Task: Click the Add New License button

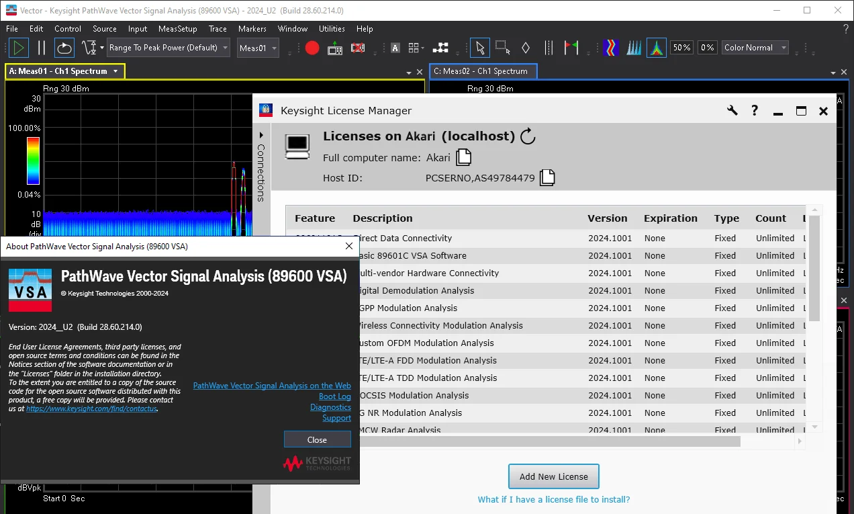Action: pos(553,476)
